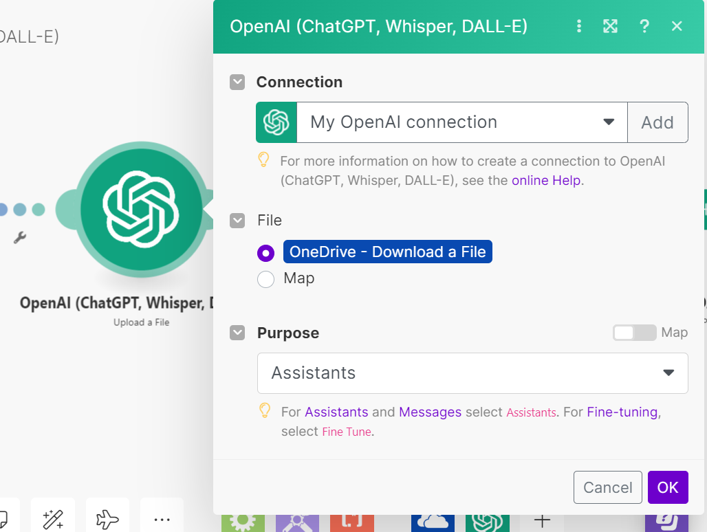Select the OneDrive - Download a File radio option
This screenshot has height=532, width=707.
[265, 253]
